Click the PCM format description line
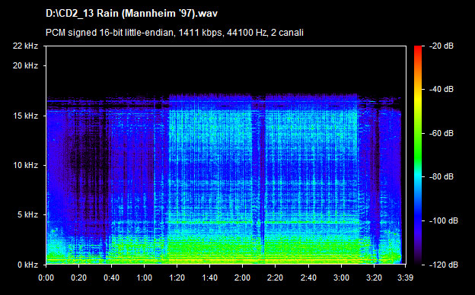The height and width of the screenshot is (295, 475). point(174,33)
